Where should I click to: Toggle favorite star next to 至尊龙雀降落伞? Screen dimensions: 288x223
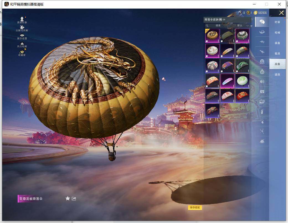(x=68, y=198)
